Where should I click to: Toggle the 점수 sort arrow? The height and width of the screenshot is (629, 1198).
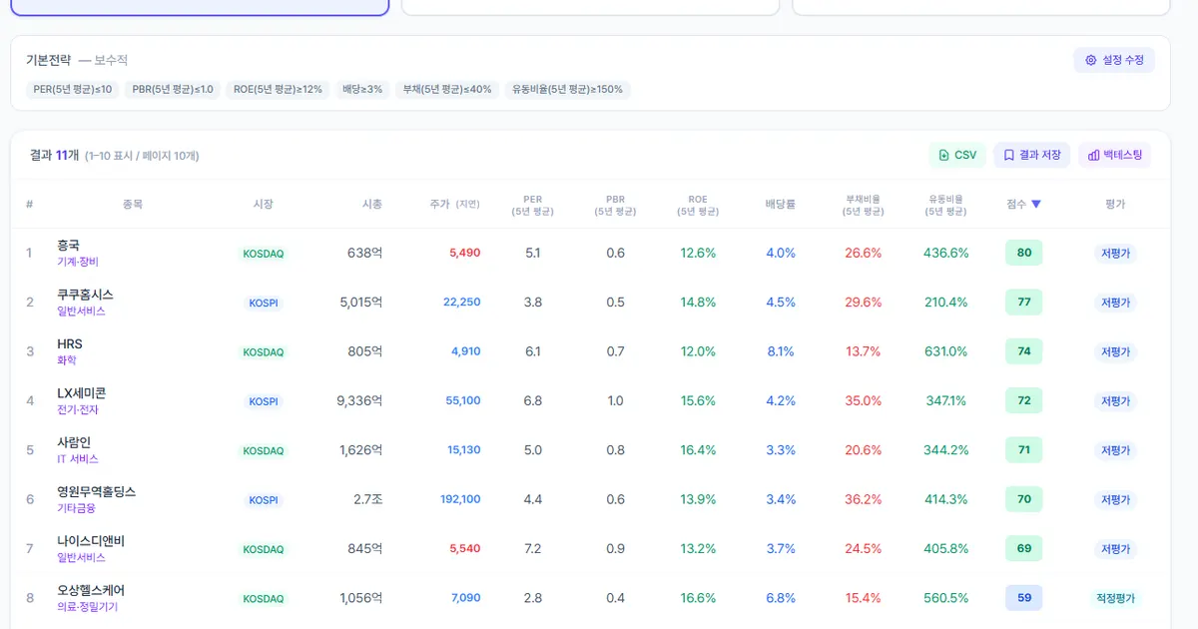pyautogui.click(x=1036, y=204)
